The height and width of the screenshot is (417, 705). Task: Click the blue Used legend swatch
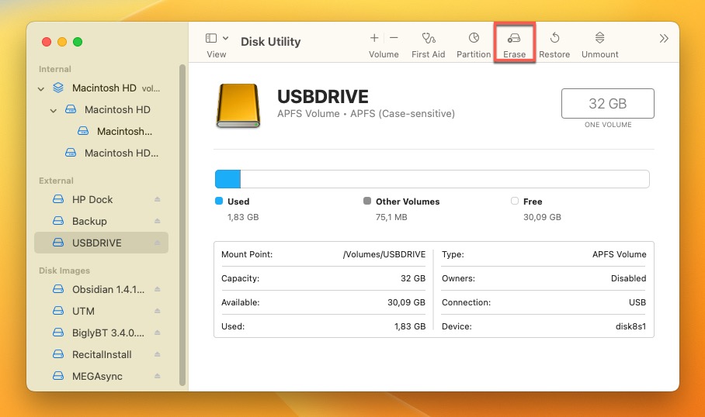(219, 201)
